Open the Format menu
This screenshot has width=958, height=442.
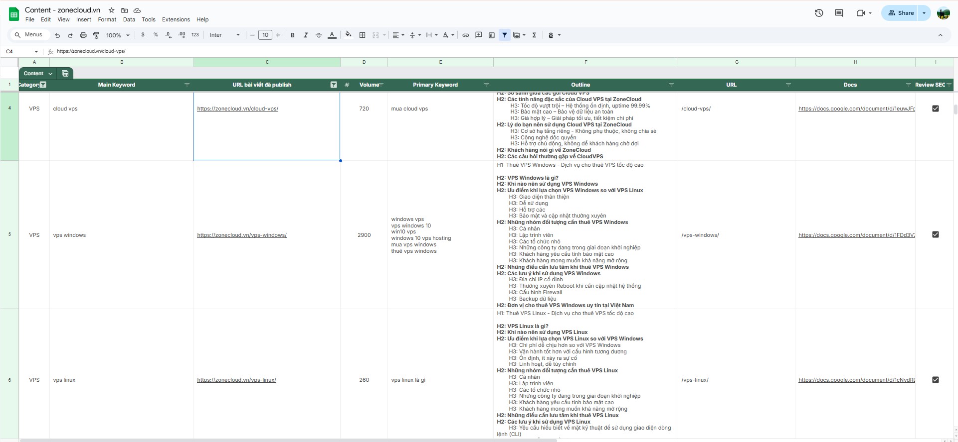[107, 19]
